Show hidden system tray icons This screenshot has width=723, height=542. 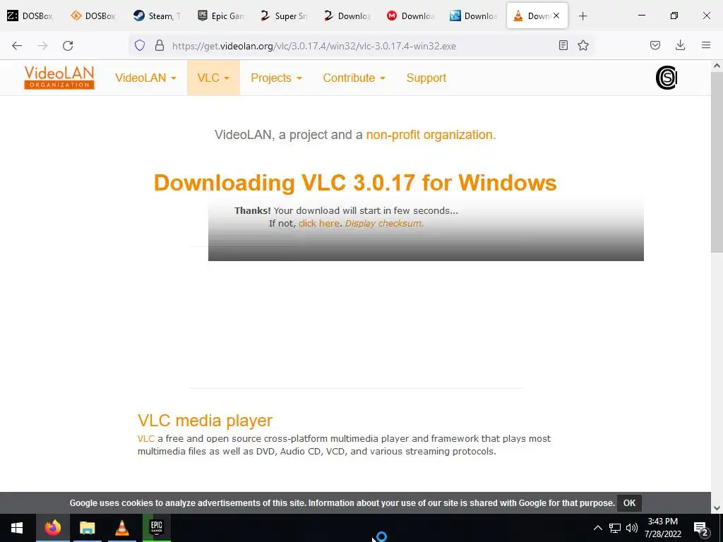[597, 528]
